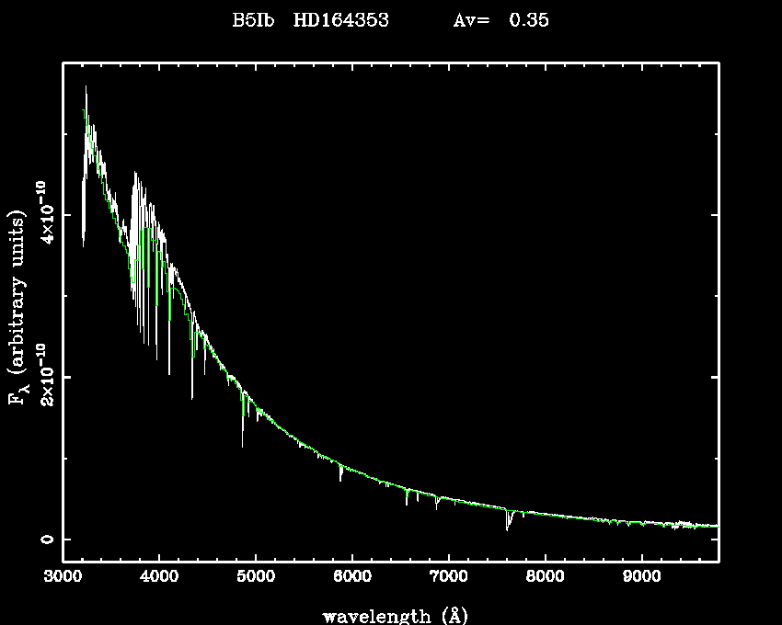Click the wavelength (Å) x-axis label
Viewport: 782px width, 625px height.
[x=388, y=615]
